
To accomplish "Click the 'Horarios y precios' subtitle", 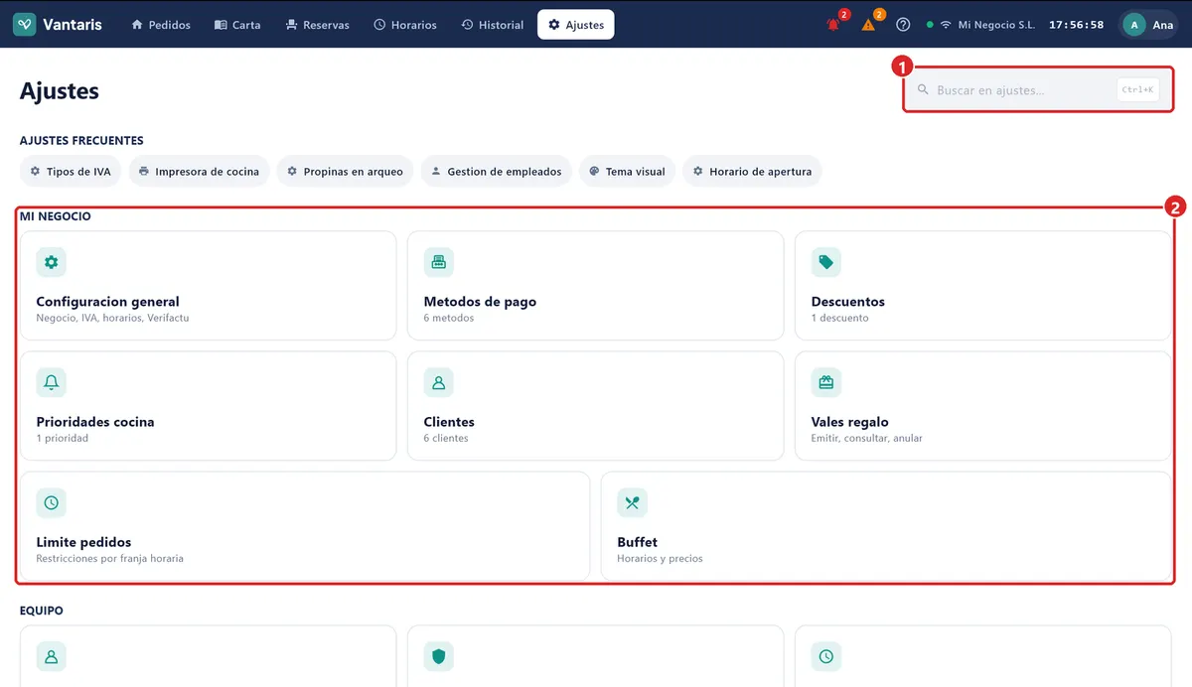I will [661, 559].
